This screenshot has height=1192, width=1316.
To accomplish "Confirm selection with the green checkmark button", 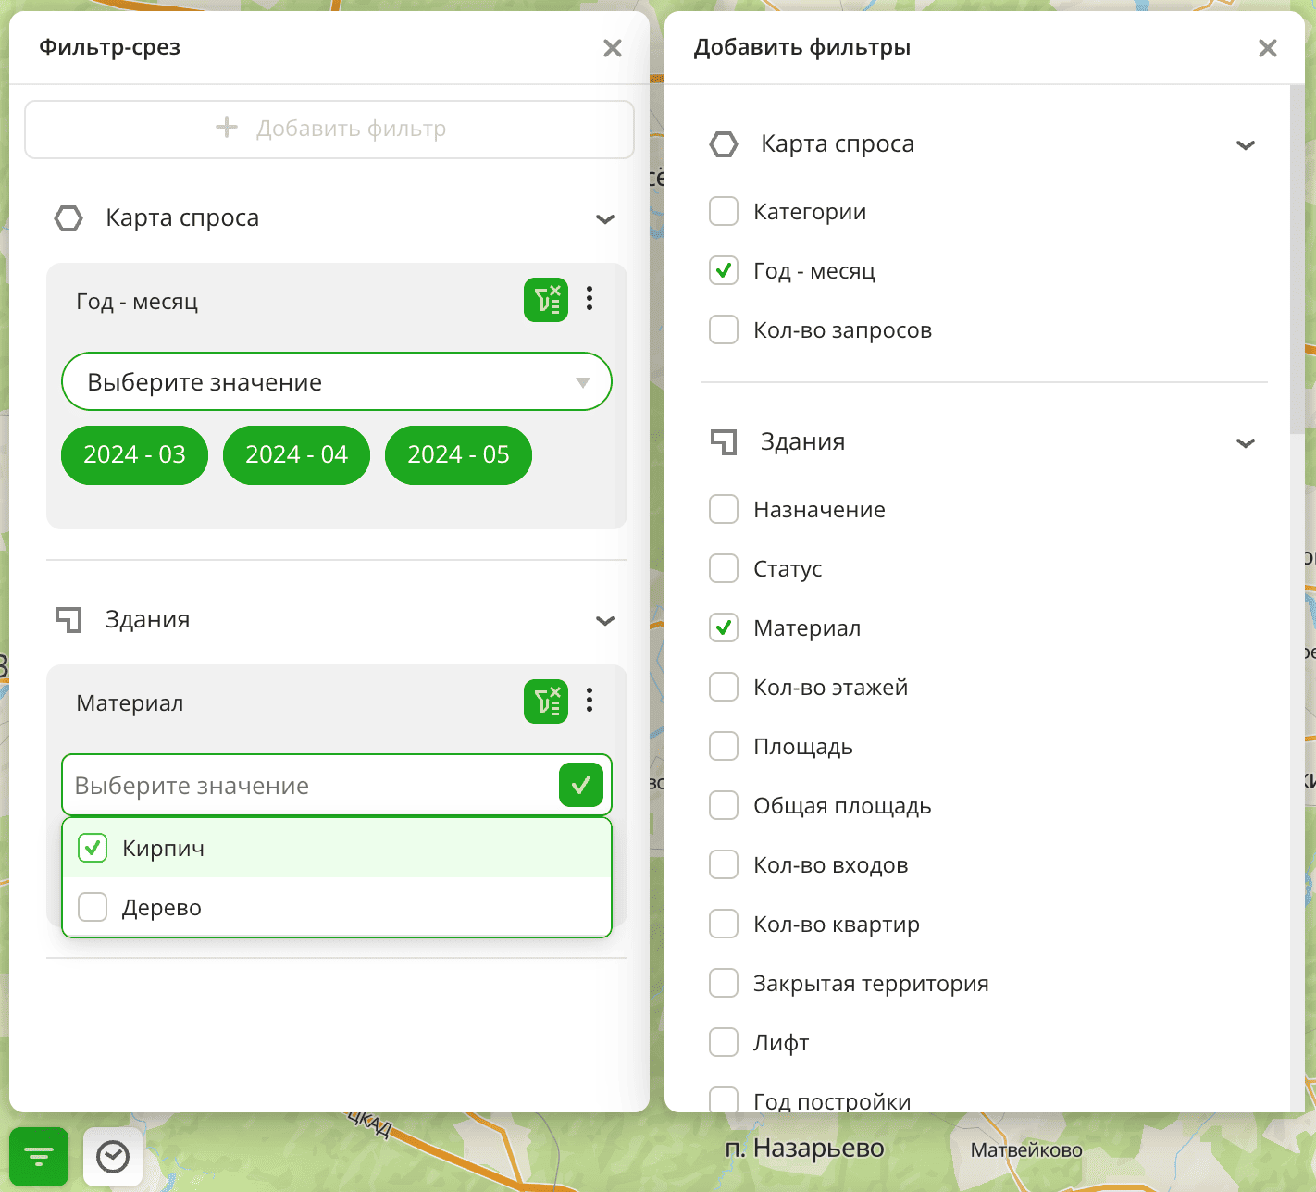I will tap(581, 786).
